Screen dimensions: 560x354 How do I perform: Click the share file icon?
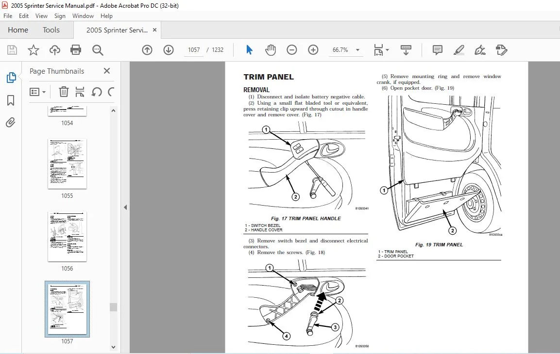pos(501,50)
